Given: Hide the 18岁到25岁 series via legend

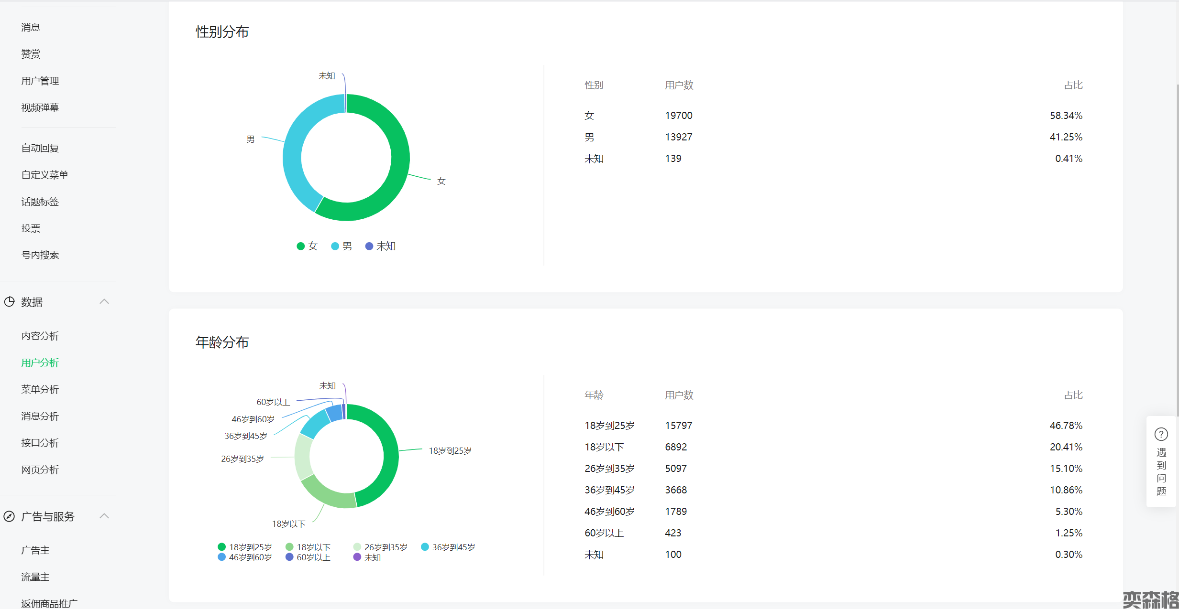Looking at the screenshot, I should point(222,547).
